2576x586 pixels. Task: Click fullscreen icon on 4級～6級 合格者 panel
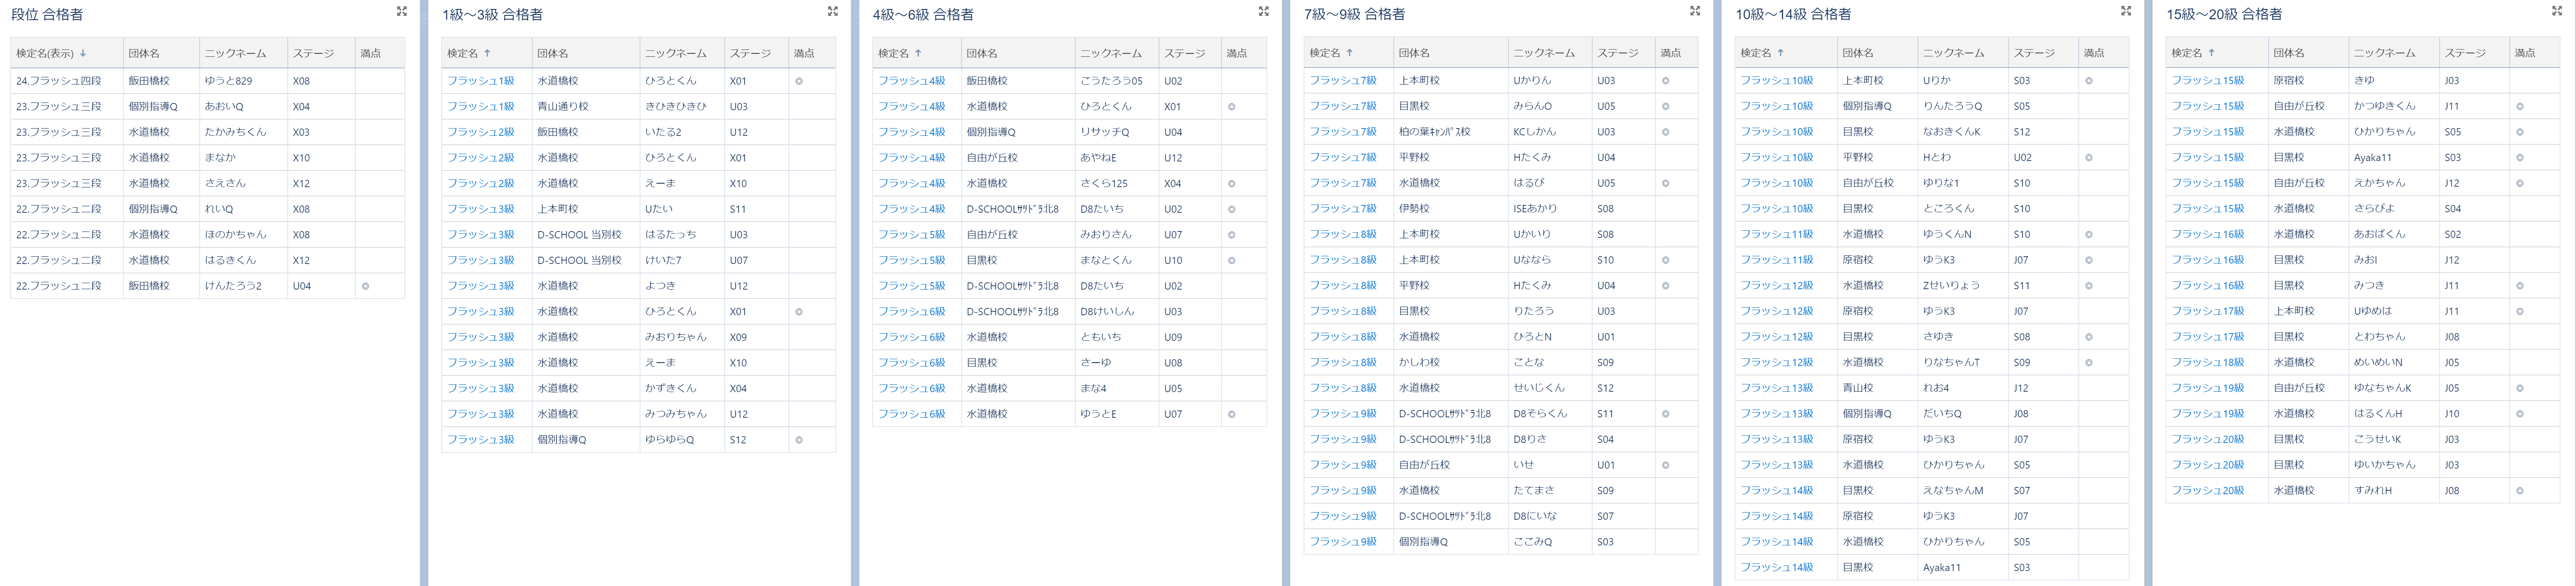[1263, 12]
